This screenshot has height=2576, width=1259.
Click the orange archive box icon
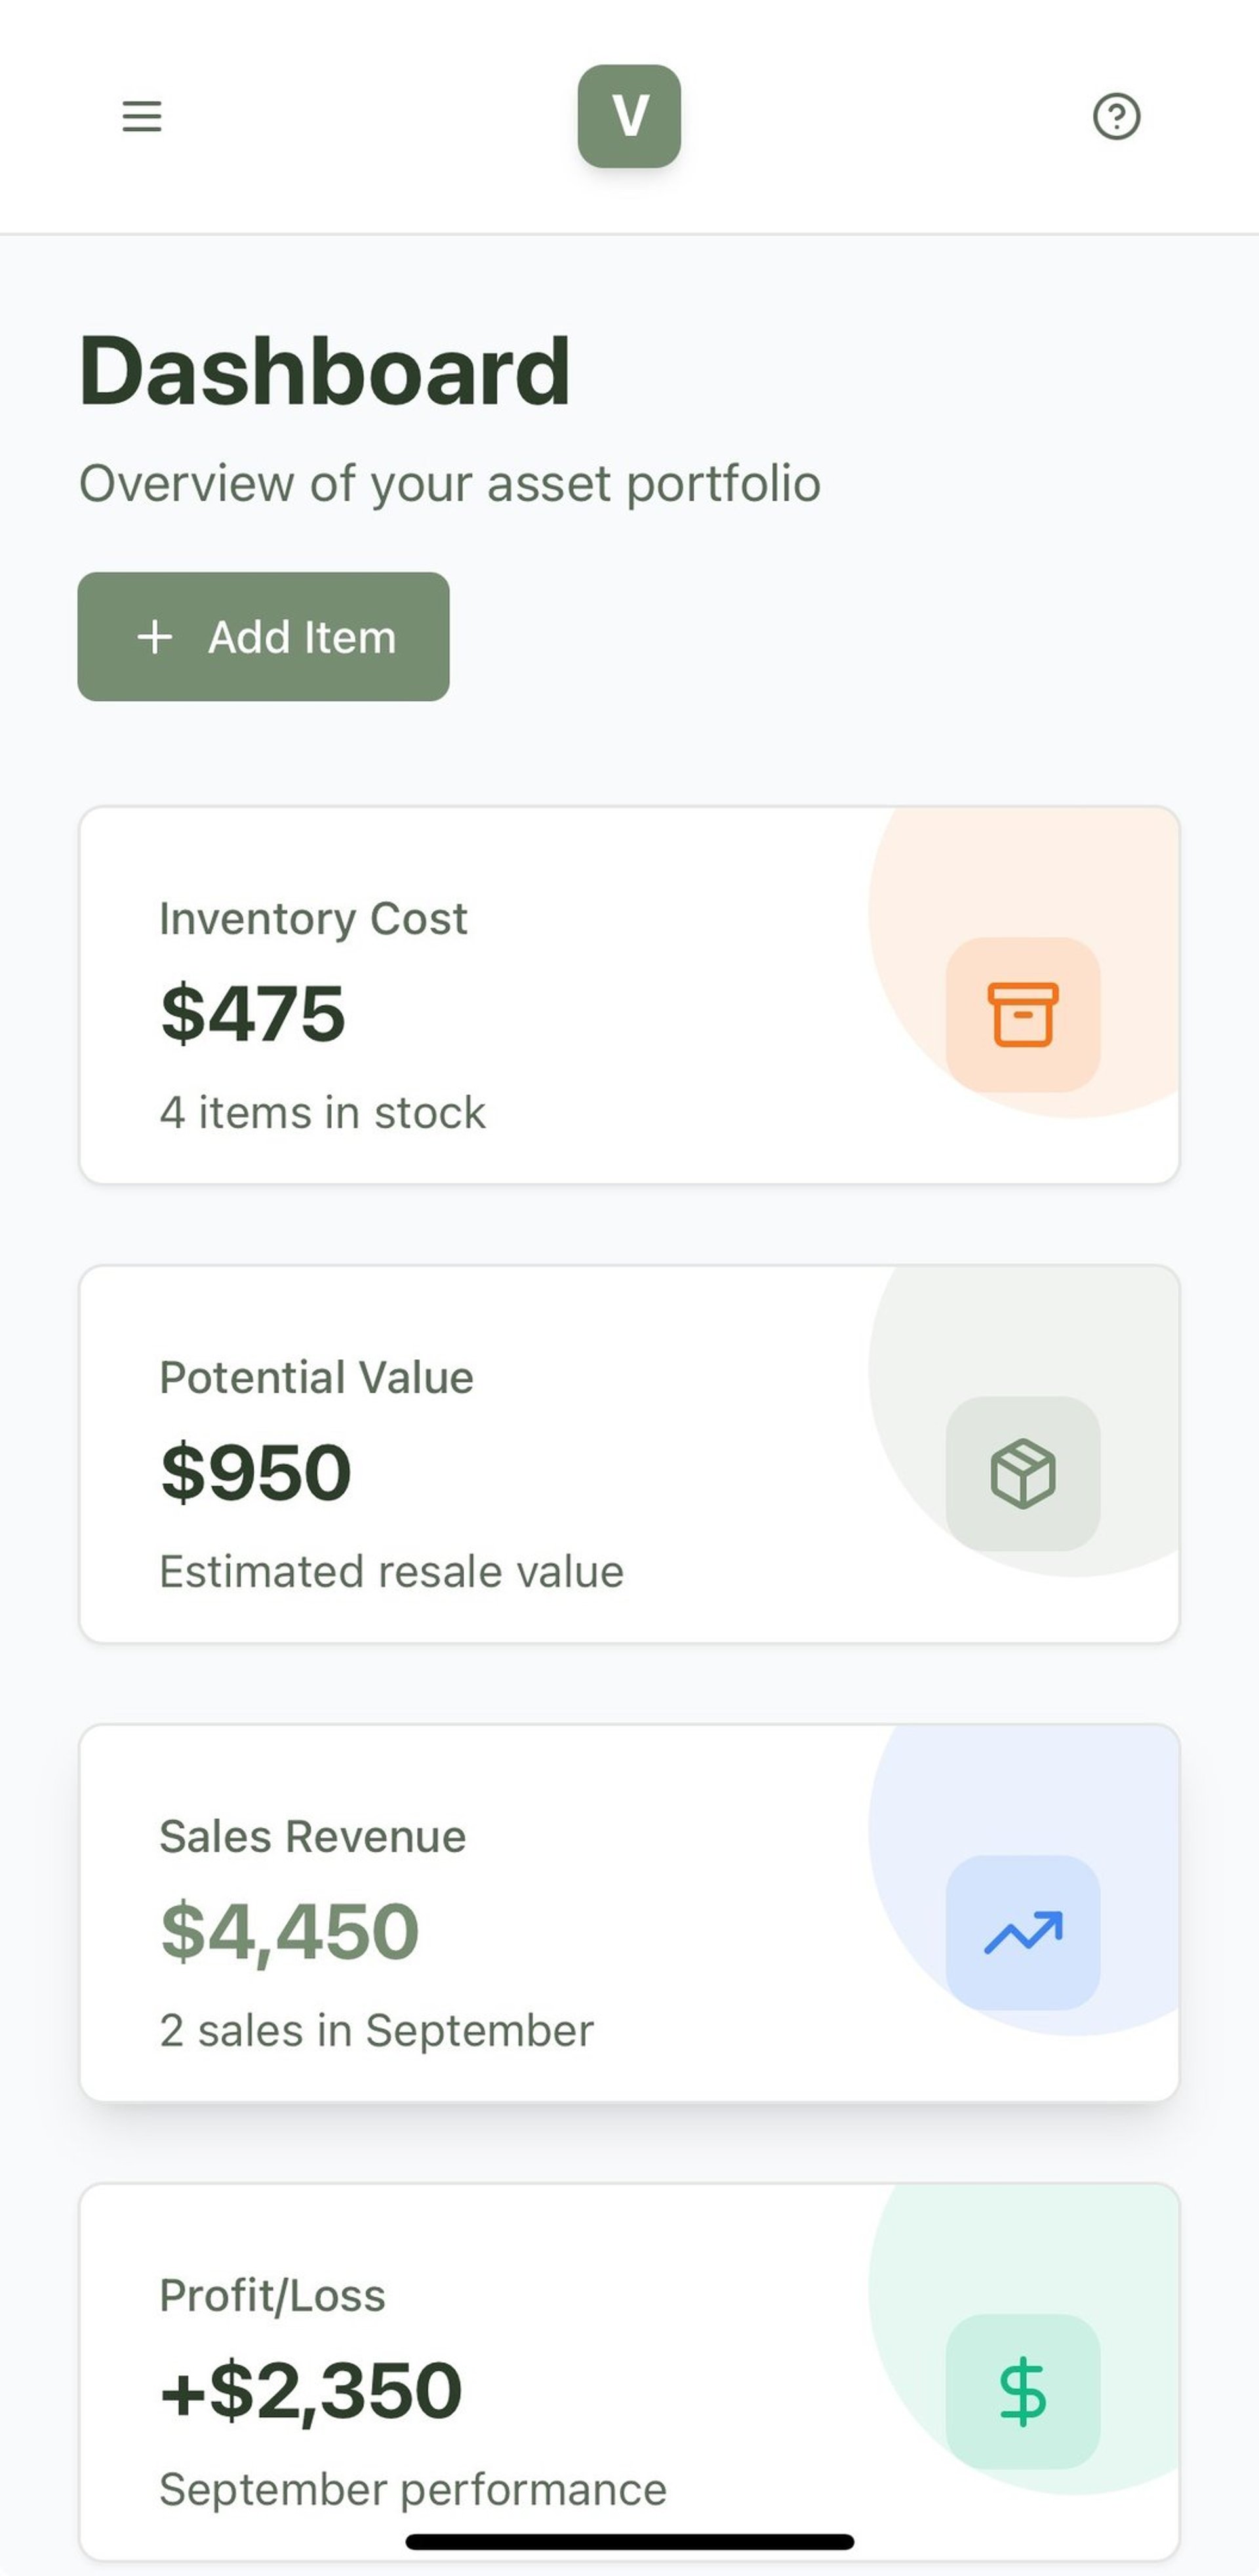point(1022,1014)
